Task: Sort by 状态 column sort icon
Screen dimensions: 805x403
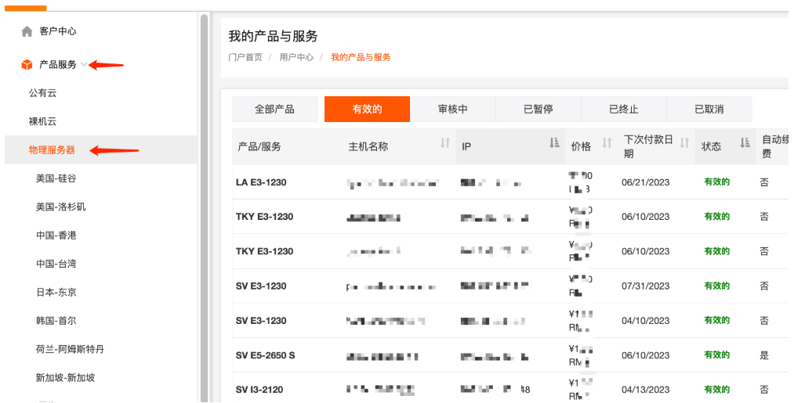Action: pyautogui.click(x=745, y=143)
